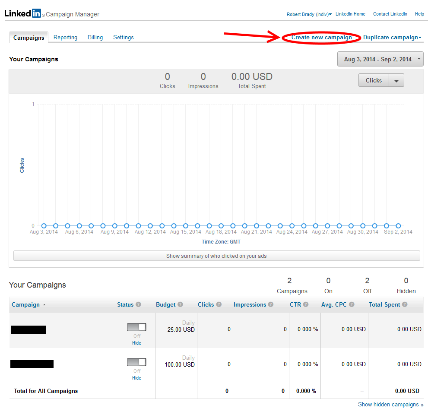Click the LinkedIn logo
431x415 pixels.
click(23, 13)
